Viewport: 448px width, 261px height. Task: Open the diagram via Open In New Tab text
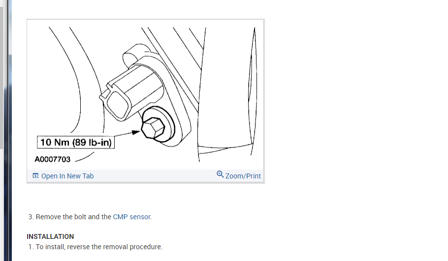pos(67,176)
